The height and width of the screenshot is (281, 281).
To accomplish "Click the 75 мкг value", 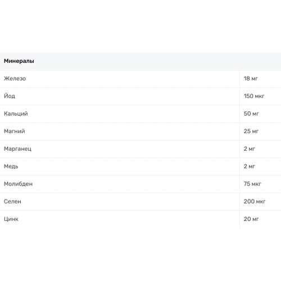I will 252,184.
